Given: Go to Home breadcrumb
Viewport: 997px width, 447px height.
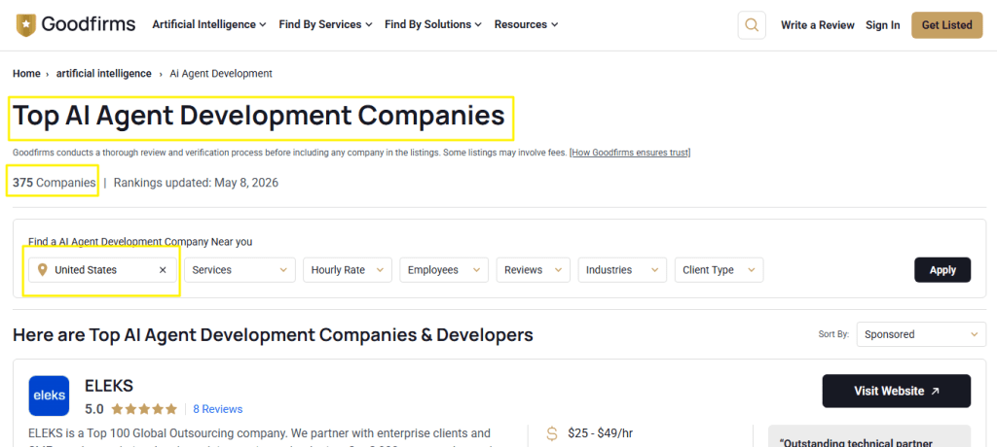Looking at the screenshot, I should click(26, 74).
